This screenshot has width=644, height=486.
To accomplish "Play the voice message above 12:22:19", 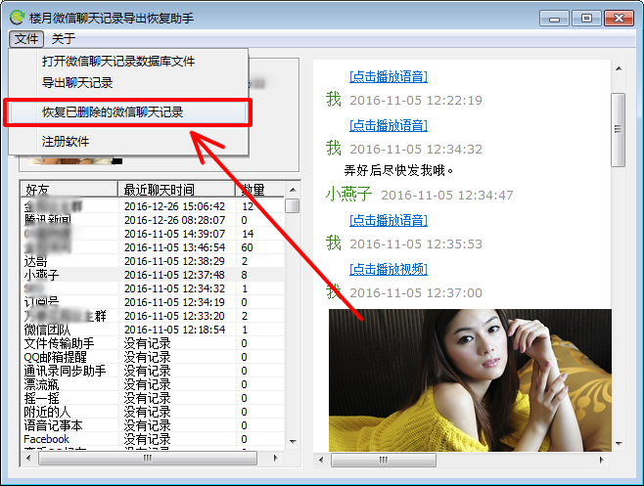I will (389, 76).
